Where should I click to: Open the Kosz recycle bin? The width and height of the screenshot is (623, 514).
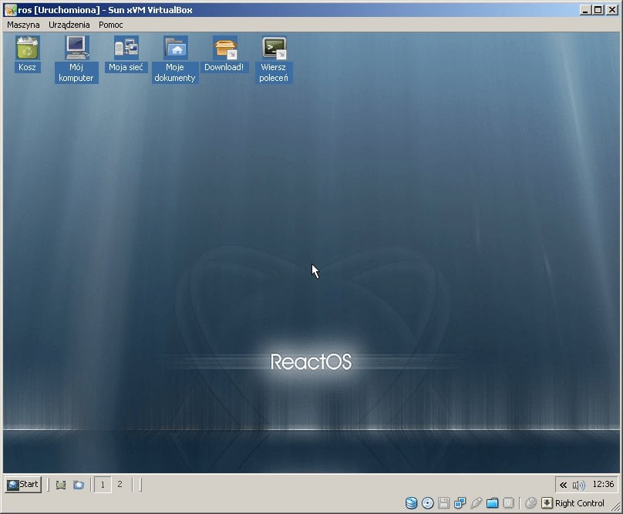pyautogui.click(x=26, y=46)
